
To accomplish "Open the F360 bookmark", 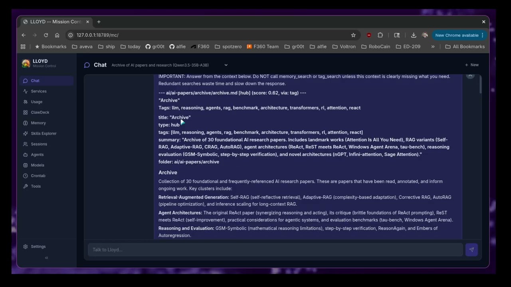I will (200, 47).
